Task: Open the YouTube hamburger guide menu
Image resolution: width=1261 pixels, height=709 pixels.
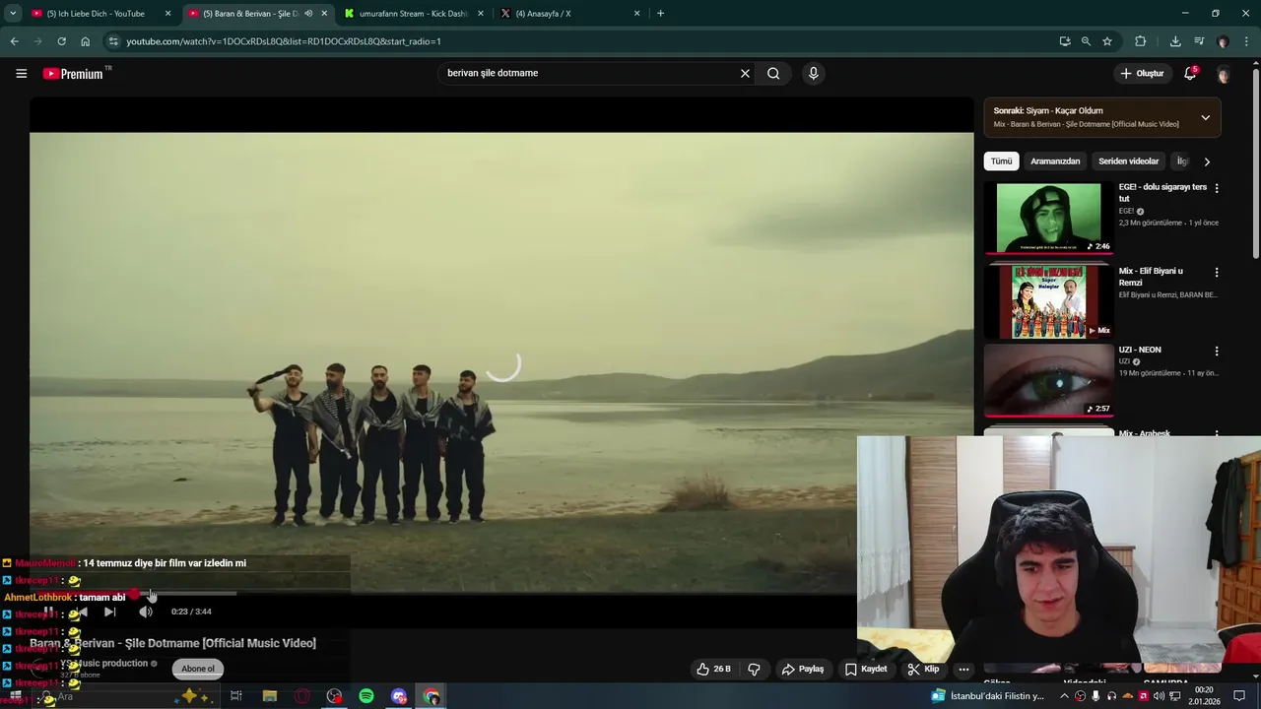Action: click(21, 73)
